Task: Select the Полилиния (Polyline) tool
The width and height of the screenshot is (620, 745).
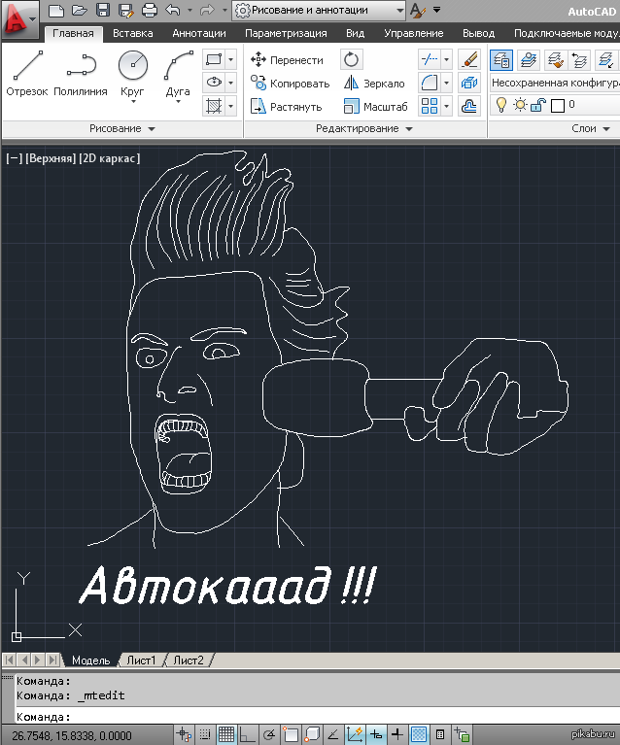Action: point(81,74)
